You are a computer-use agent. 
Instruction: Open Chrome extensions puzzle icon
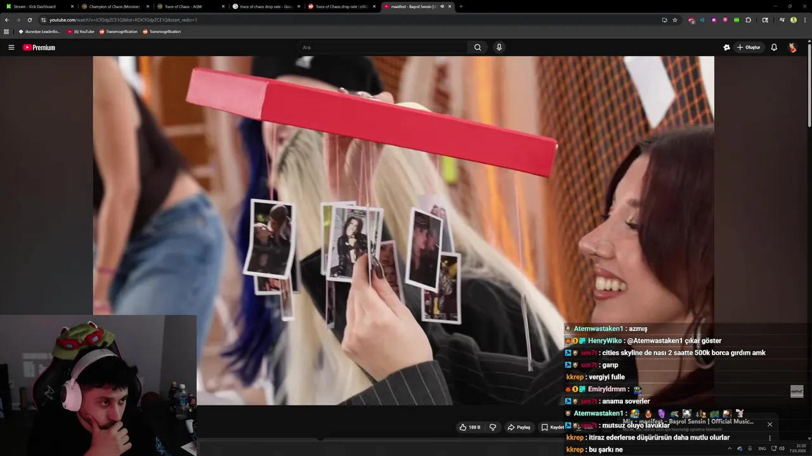748,20
